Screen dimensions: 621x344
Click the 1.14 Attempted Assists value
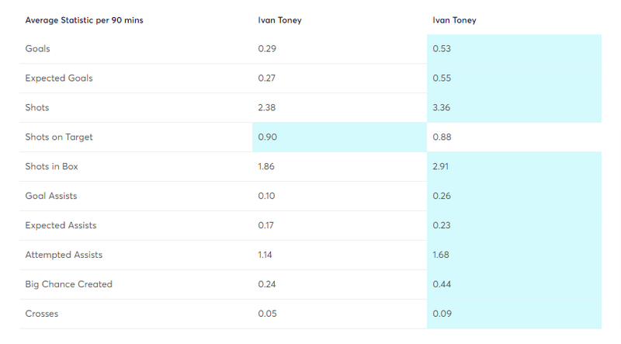click(x=265, y=255)
